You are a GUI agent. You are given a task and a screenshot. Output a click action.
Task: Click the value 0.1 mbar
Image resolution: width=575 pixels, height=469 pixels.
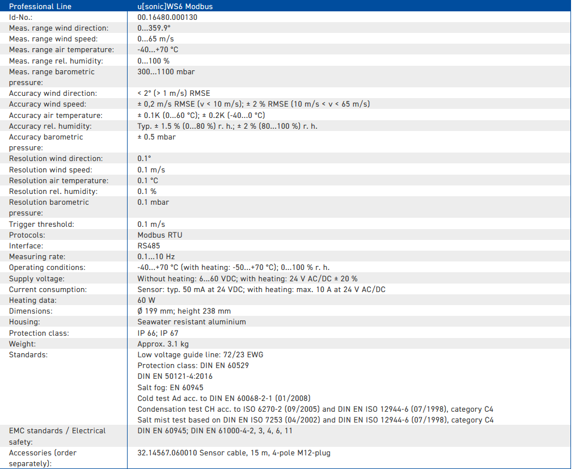tap(153, 202)
